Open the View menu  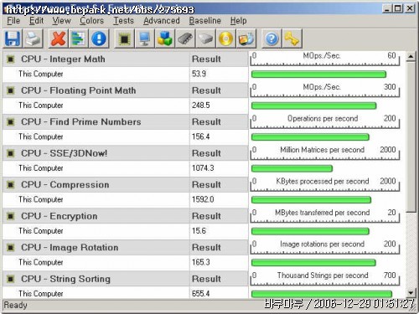[61, 21]
